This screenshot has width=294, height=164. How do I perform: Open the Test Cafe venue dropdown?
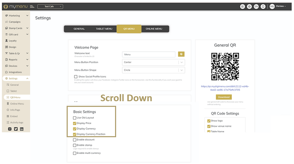click(50, 7)
